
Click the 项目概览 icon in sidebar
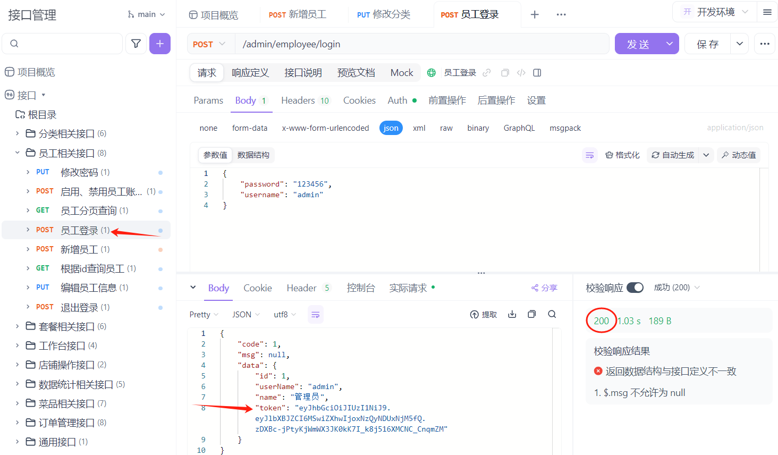(x=10, y=72)
